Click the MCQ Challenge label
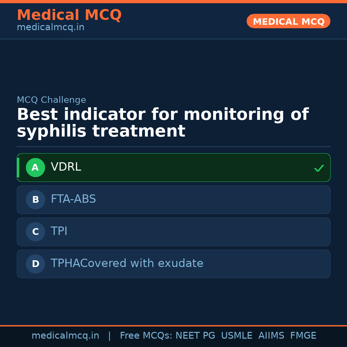The image size is (347, 347). pos(51,100)
